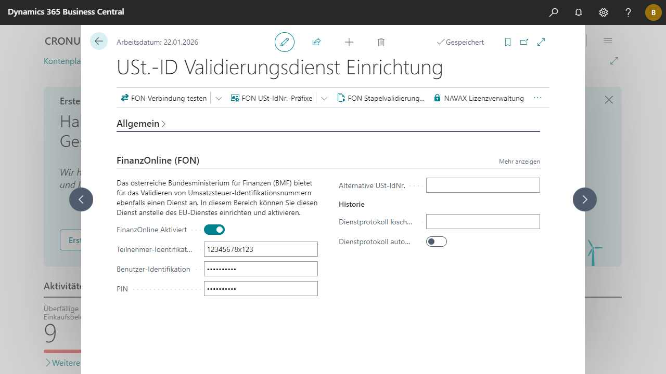Show more actions via the ellipsis
The image size is (666, 374).
point(538,98)
